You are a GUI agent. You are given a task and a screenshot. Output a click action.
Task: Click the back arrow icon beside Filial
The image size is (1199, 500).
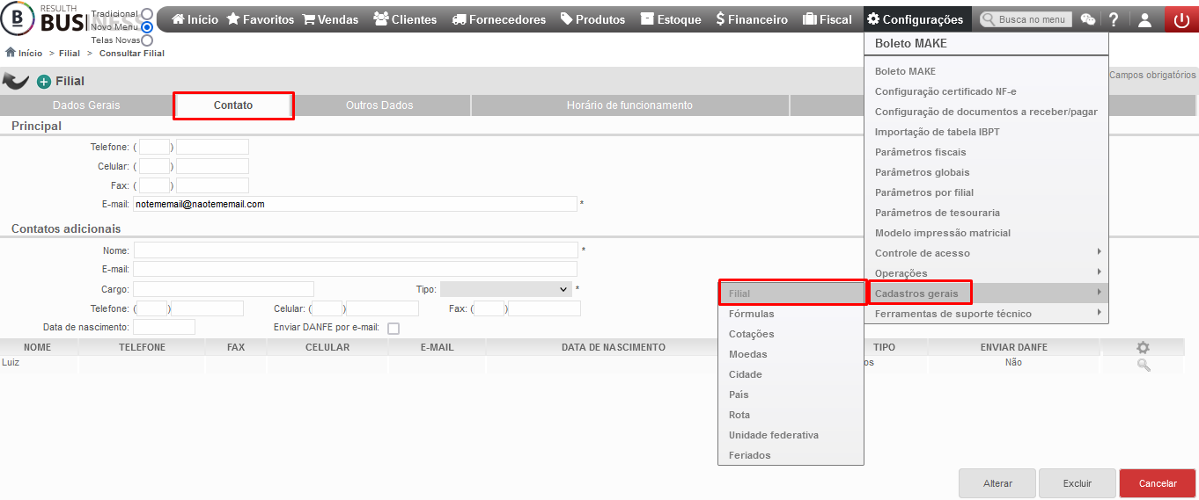click(x=16, y=81)
